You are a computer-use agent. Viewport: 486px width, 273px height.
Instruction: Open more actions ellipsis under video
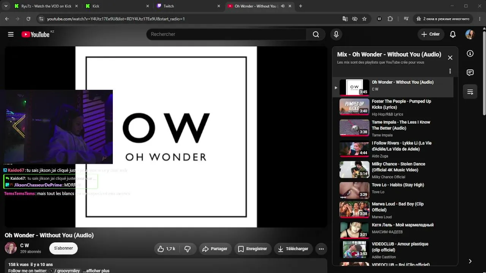click(x=321, y=249)
